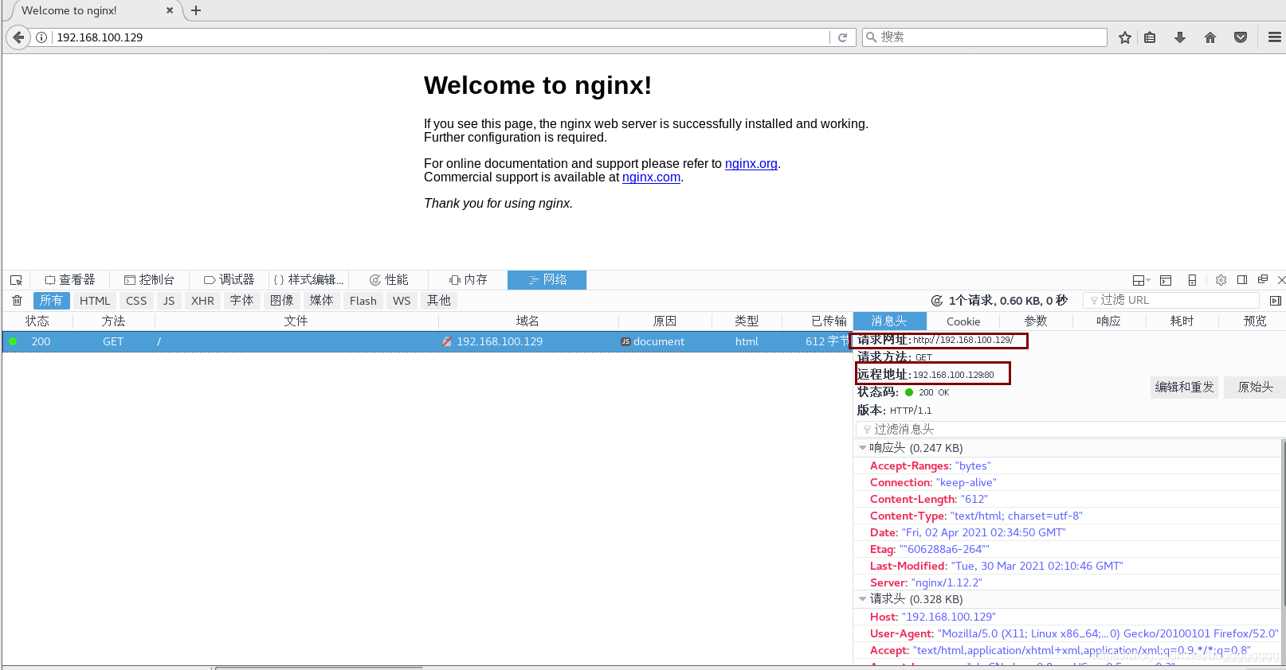
Task: Open the downloads arrow icon
Action: pos(1180,37)
